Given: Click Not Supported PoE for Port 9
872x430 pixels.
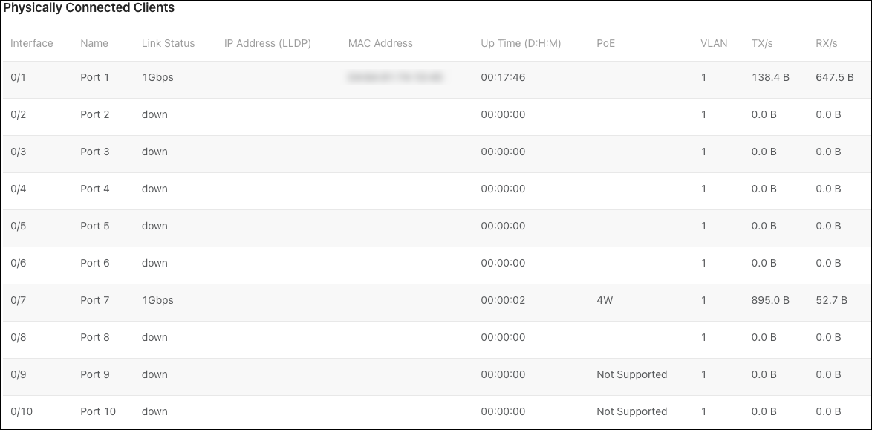Looking at the screenshot, I should (632, 374).
